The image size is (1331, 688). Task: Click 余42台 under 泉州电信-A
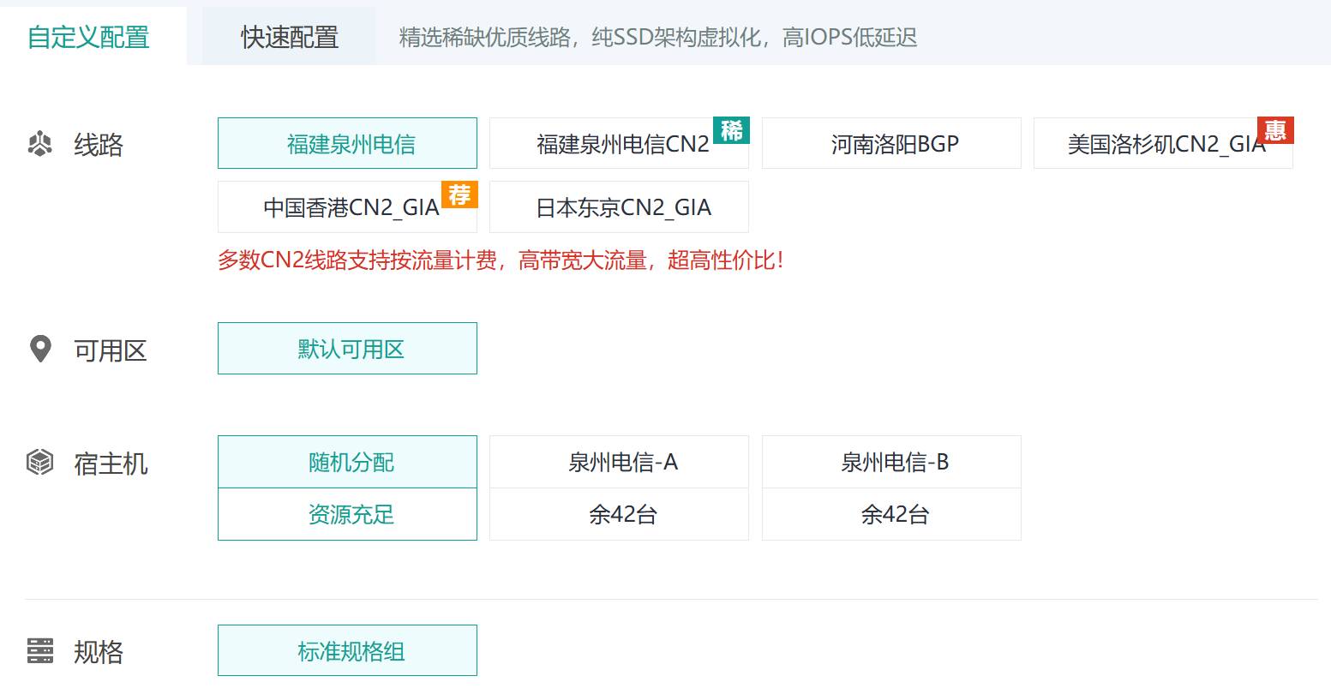[619, 514]
